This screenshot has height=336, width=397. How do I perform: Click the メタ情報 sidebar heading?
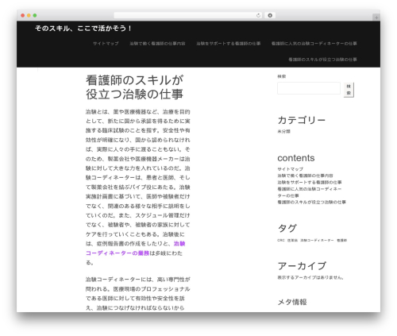pos(292,302)
